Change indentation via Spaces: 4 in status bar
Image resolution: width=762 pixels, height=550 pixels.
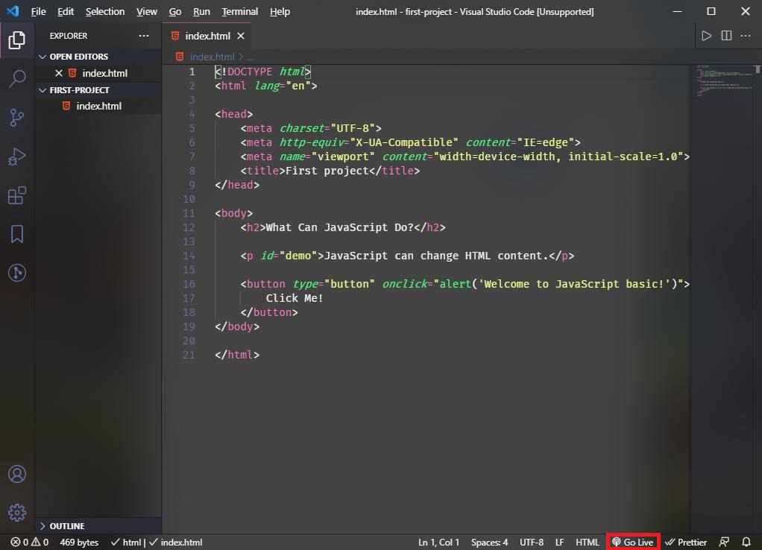(489, 542)
